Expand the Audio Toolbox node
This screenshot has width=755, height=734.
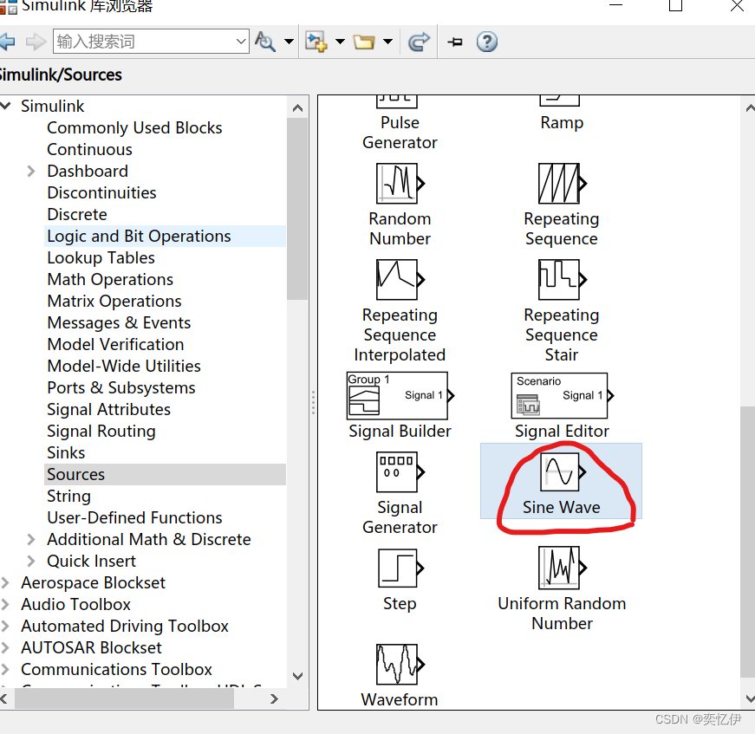[5, 604]
